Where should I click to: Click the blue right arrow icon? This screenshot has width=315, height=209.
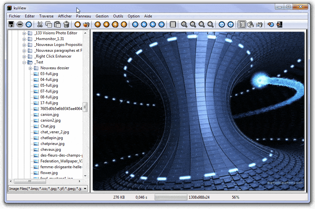coord(161,25)
